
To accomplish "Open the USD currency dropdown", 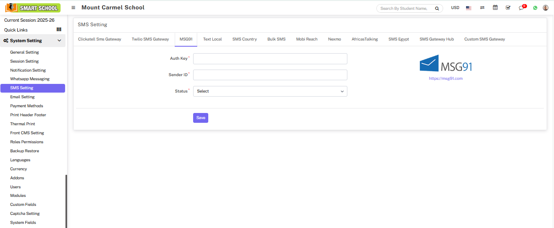I will pos(455,8).
